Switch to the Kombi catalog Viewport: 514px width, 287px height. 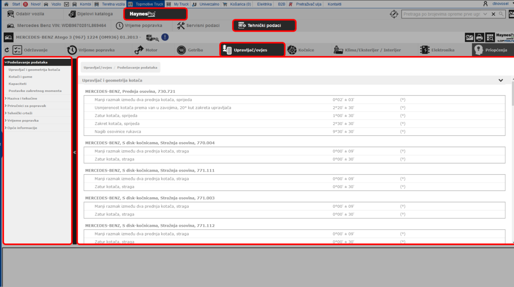click(x=82, y=4)
